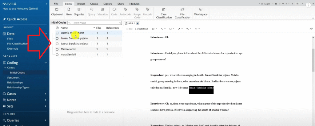Collapse the Coding section chevron
The image size is (315, 126).
coord(46,63)
